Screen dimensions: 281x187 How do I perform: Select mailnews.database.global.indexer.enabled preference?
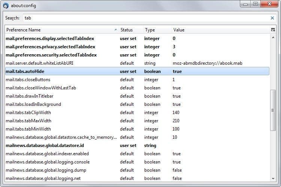click(137, 154)
